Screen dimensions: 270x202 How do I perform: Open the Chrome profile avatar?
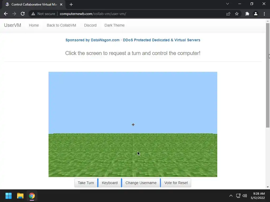(256, 14)
